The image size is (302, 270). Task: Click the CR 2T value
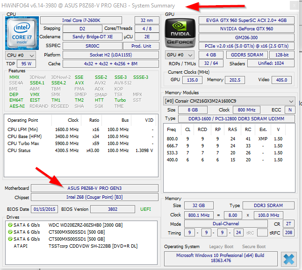[x=288, y=224]
